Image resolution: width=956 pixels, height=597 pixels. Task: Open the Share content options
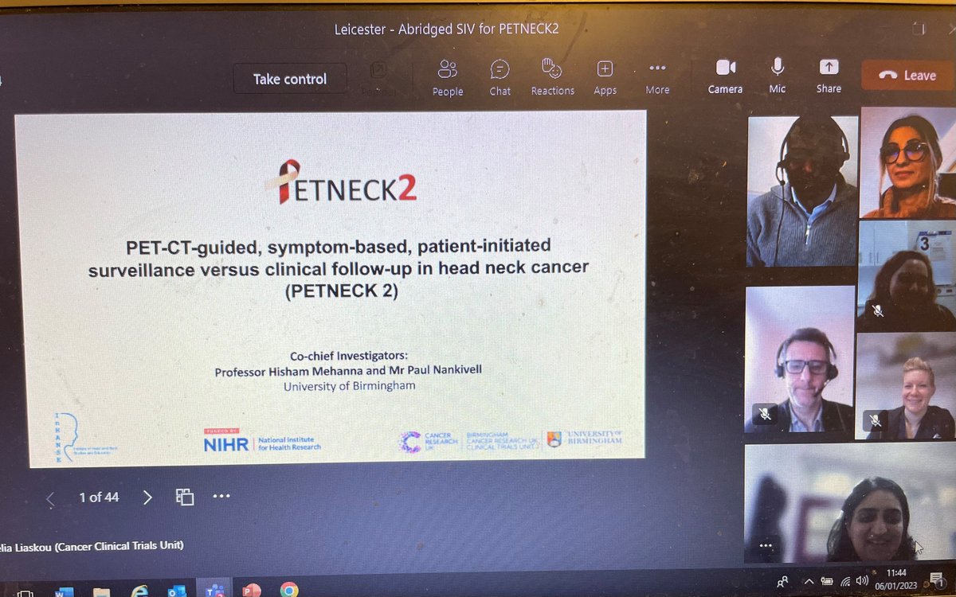click(x=829, y=76)
